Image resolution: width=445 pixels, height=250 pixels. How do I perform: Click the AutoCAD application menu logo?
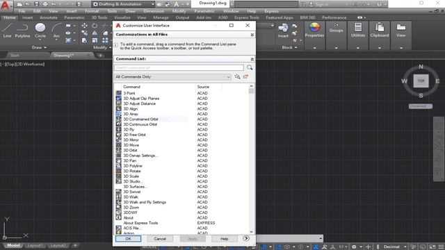tap(5, 6)
